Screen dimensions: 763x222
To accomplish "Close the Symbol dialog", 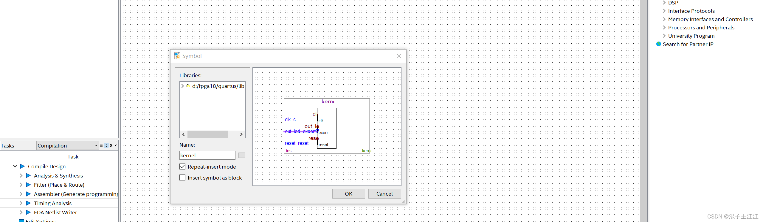I will [x=399, y=56].
